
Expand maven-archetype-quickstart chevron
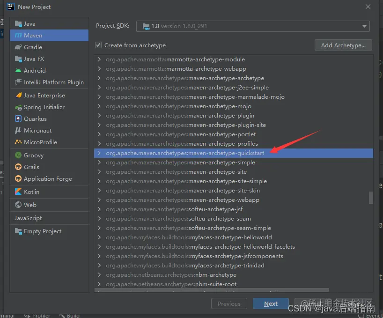point(99,153)
